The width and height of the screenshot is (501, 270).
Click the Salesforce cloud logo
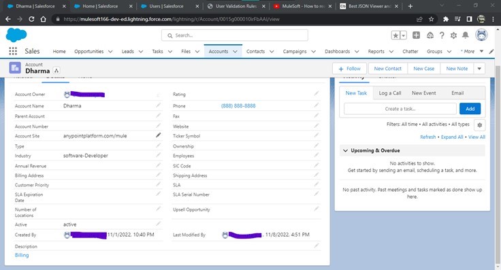(x=16, y=35)
